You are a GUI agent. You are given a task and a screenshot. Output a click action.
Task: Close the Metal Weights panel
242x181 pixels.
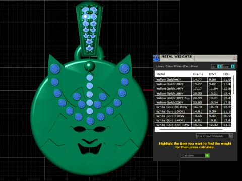pos(234,58)
